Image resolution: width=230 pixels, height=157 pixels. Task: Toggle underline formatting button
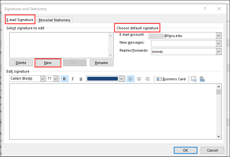point(81,79)
